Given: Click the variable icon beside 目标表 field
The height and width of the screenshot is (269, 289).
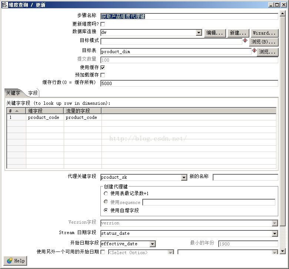Looking at the screenshot, I should click(254, 50).
